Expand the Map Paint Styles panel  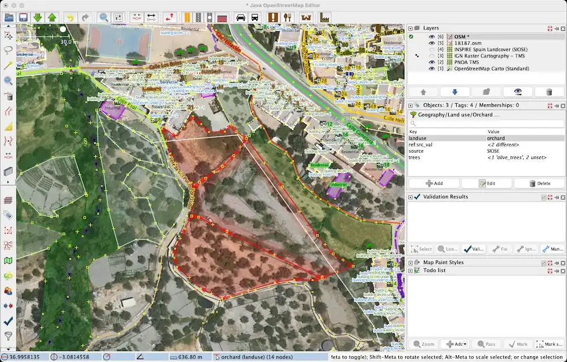411,262
